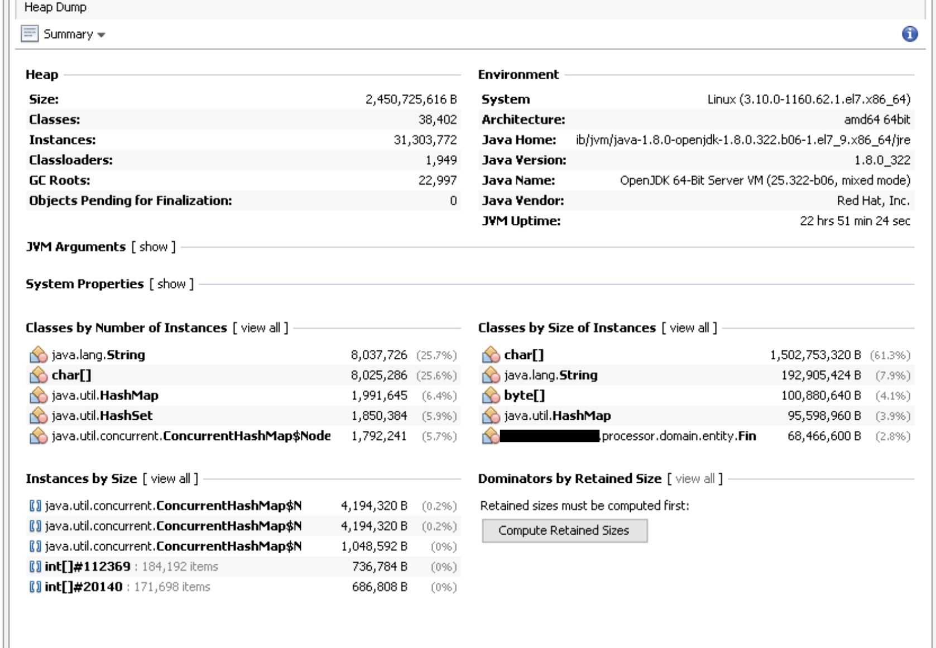Show the System Properties
Screen dimensions: 936x648
(171, 284)
